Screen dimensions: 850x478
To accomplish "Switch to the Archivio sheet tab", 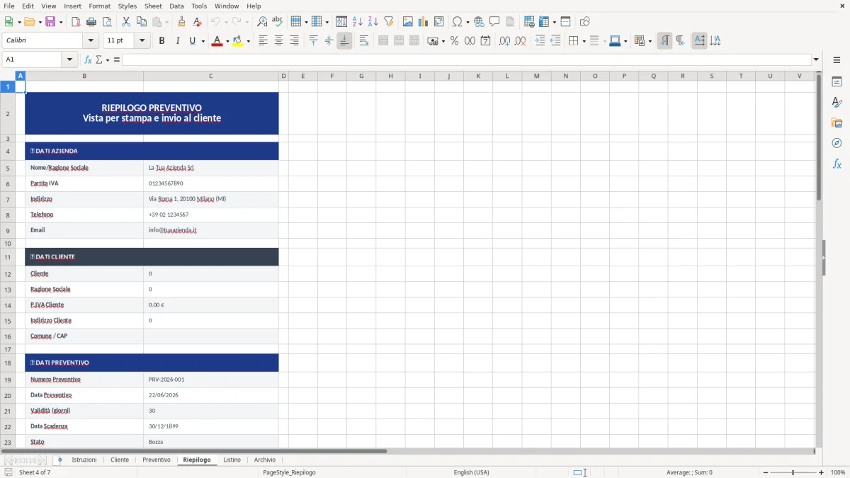I will 265,460.
